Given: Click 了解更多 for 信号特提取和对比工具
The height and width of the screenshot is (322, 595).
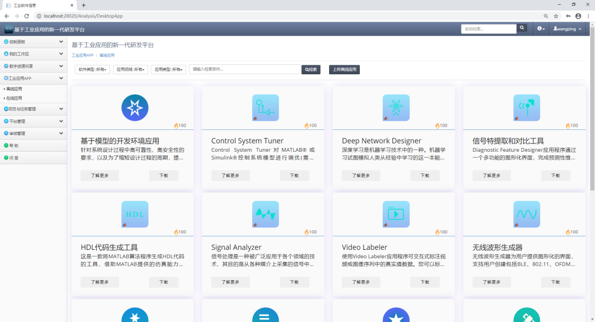Looking at the screenshot, I should tap(491, 176).
